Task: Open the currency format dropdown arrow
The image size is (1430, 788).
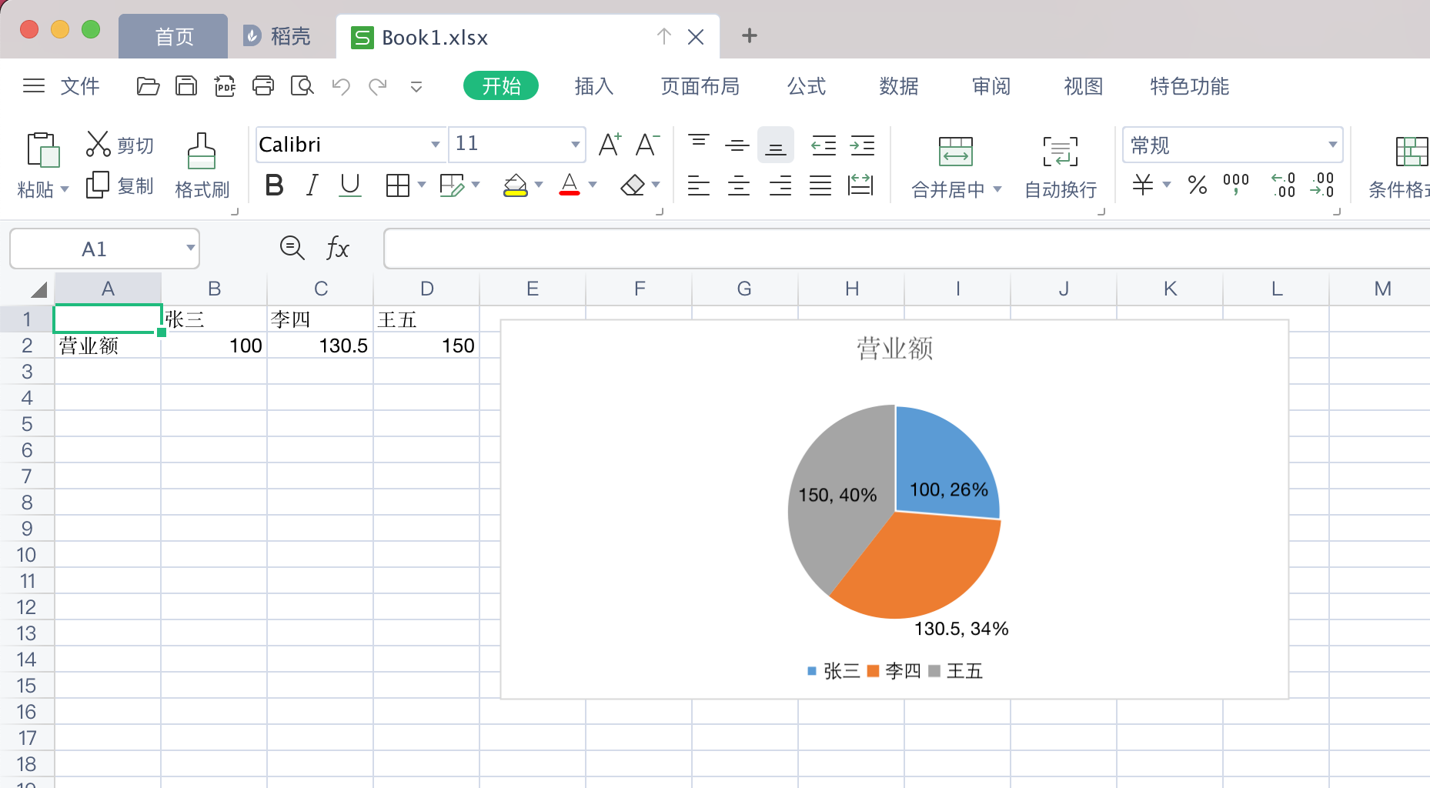Action: [x=1167, y=185]
